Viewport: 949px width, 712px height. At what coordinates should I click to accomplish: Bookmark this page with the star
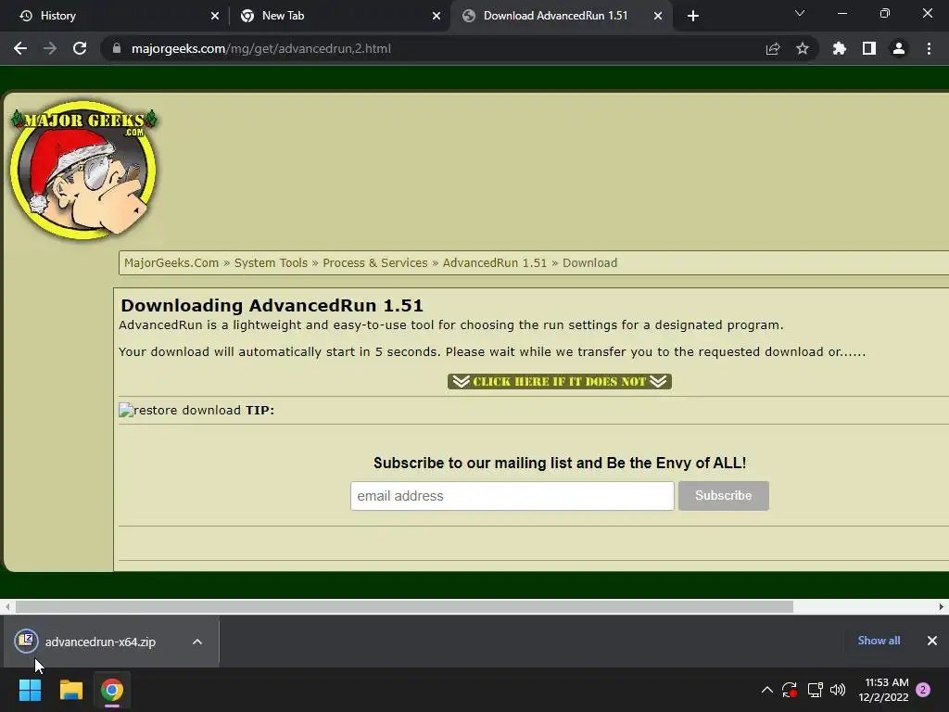[x=803, y=48]
